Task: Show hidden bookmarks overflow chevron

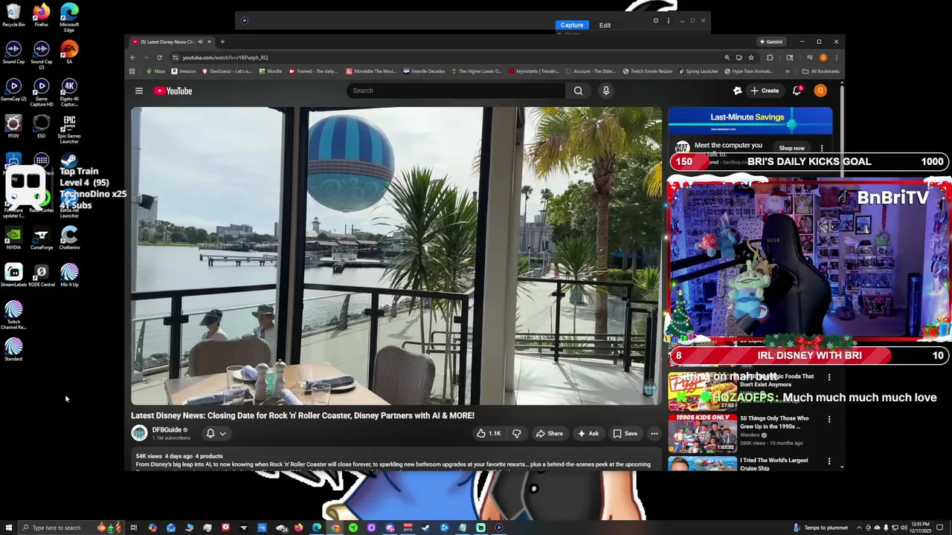Action: 787,71
